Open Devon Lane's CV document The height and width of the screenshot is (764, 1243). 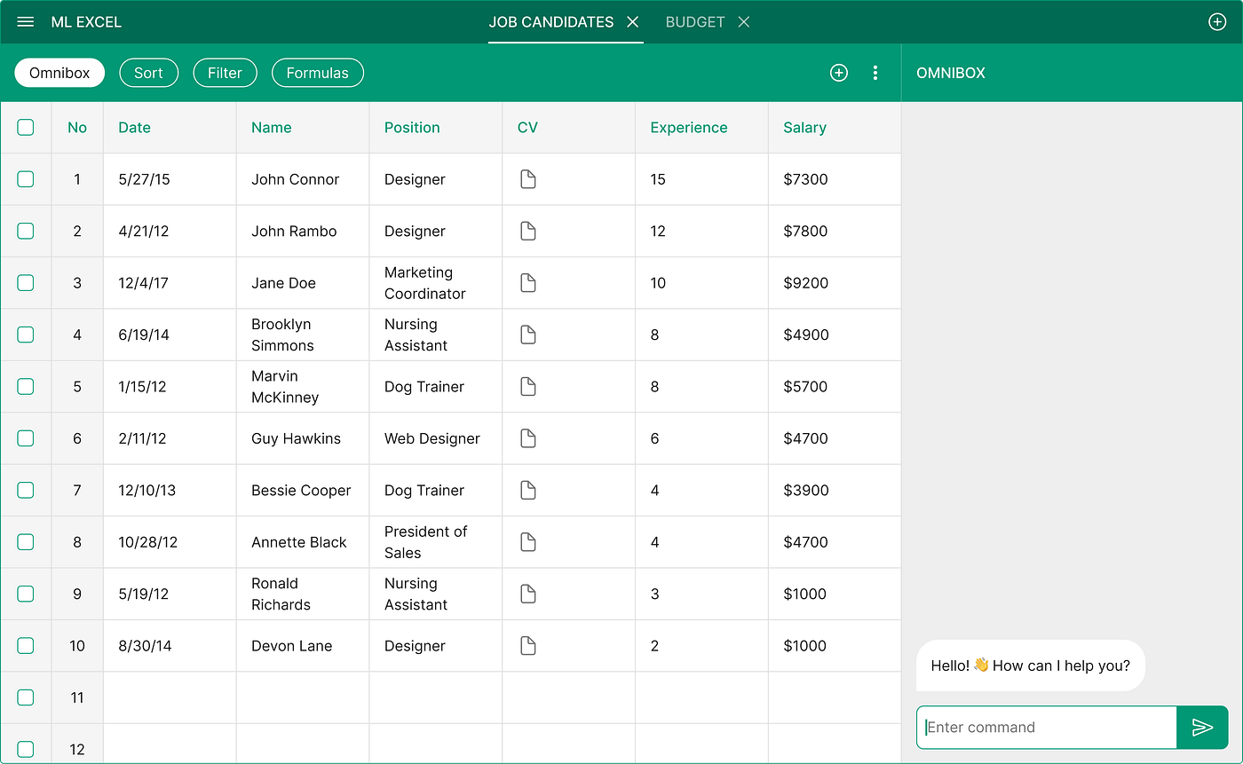point(528,645)
